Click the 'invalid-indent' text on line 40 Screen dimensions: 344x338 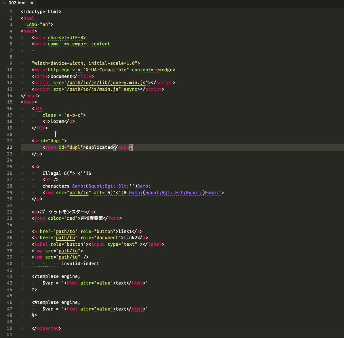(80, 264)
